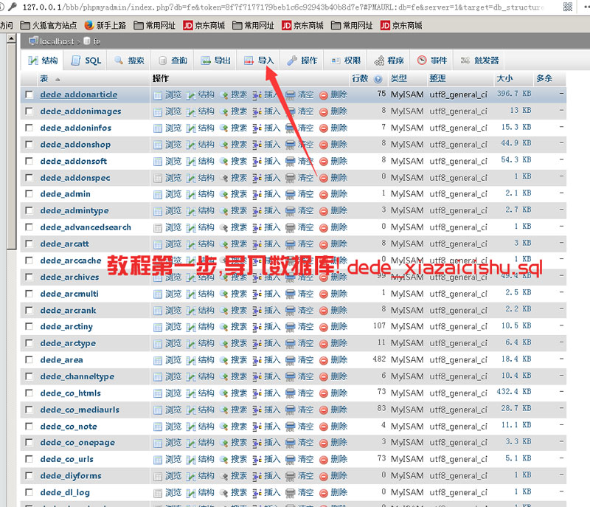Click the dede_co_htmls table name

click(70, 393)
